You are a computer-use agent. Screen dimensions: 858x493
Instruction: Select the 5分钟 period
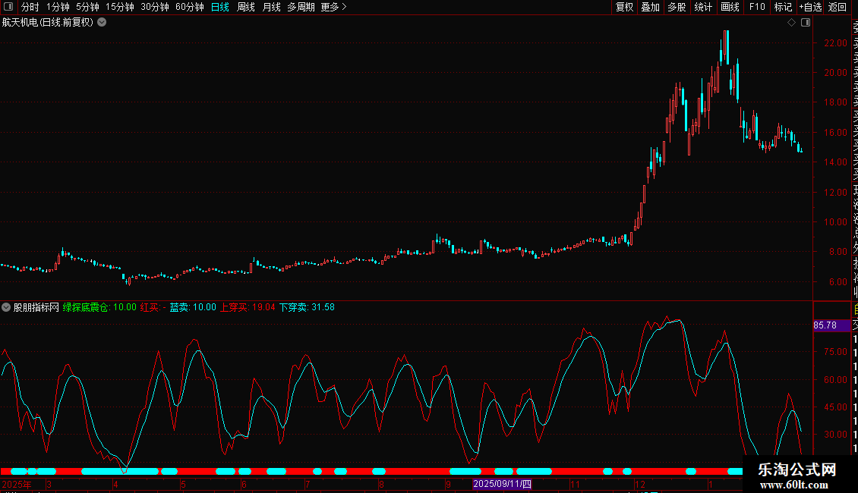87,7
